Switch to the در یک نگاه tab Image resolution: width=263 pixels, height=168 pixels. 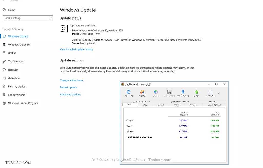coord(193,105)
